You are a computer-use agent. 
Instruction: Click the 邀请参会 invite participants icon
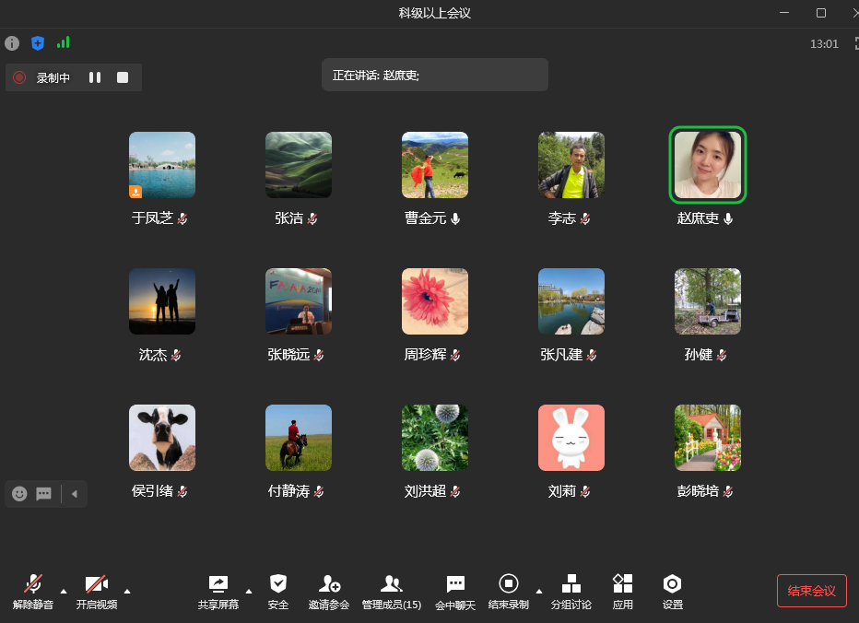coord(329,584)
